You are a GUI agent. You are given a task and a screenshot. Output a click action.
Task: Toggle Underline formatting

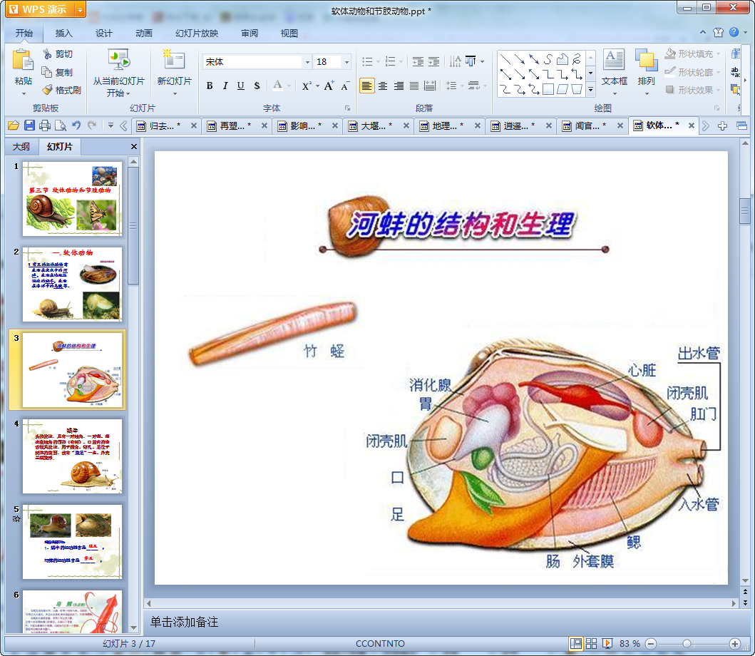point(241,86)
